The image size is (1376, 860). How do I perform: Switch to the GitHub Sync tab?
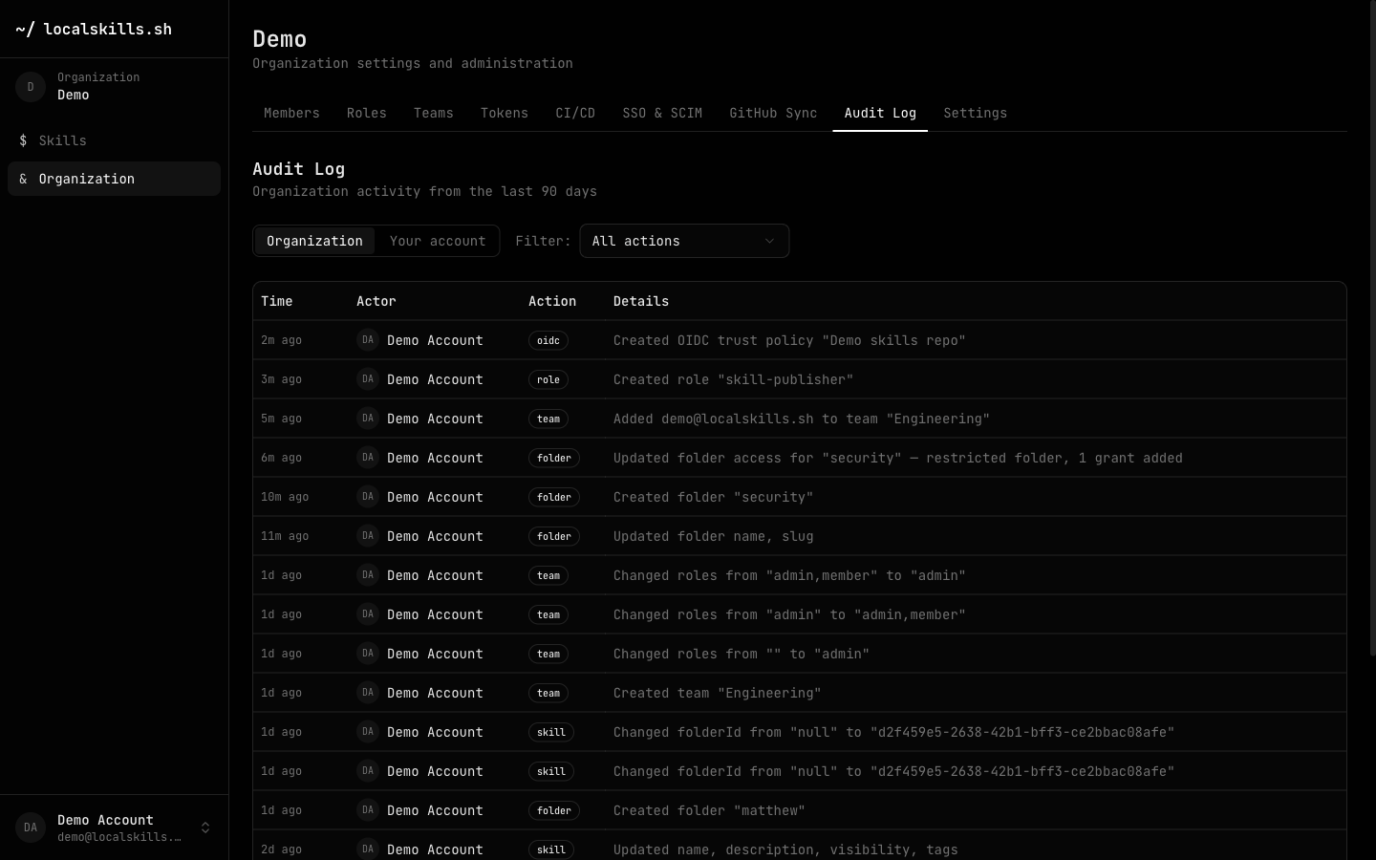pyautogui.click(x=773, y=113)
